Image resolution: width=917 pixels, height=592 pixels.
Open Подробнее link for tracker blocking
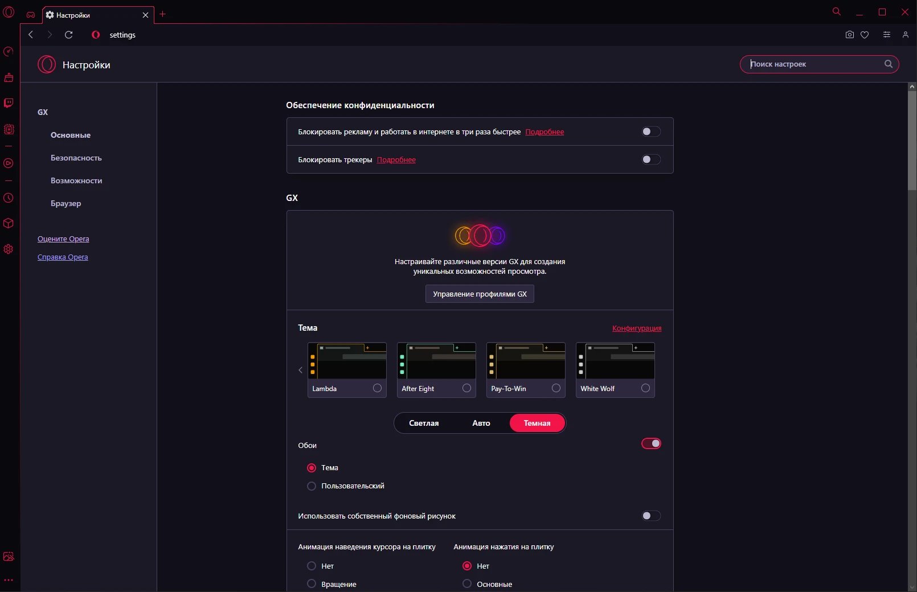(x=396, y=160)
